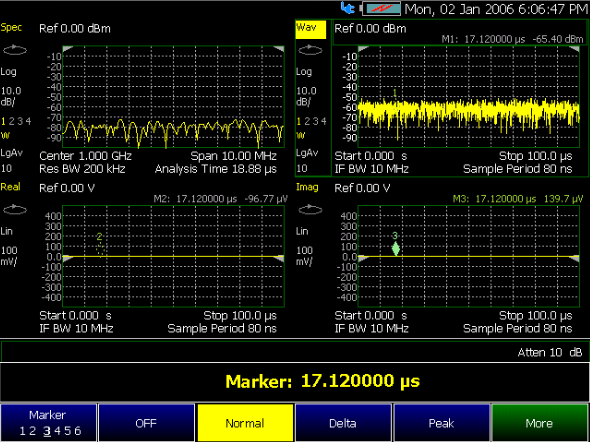Click trace numbers 1 2 3 4 in Wav window
590x442 pixels.
311,121
